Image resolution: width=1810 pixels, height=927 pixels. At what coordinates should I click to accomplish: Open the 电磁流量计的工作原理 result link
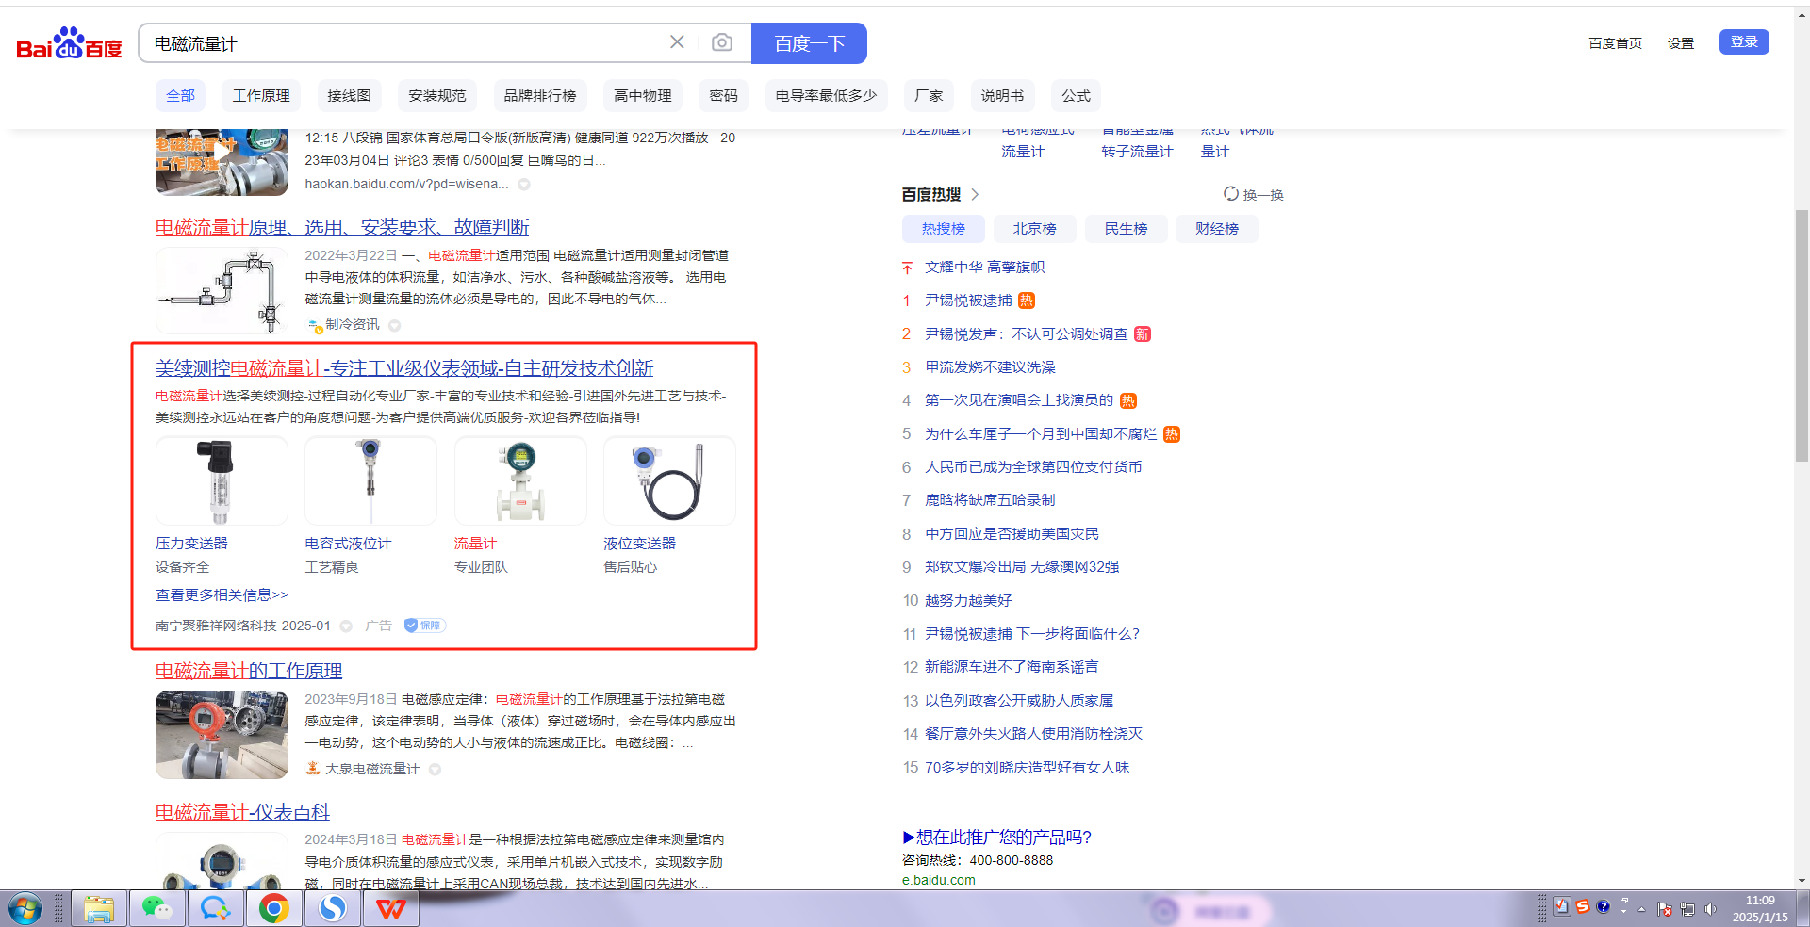249,671
